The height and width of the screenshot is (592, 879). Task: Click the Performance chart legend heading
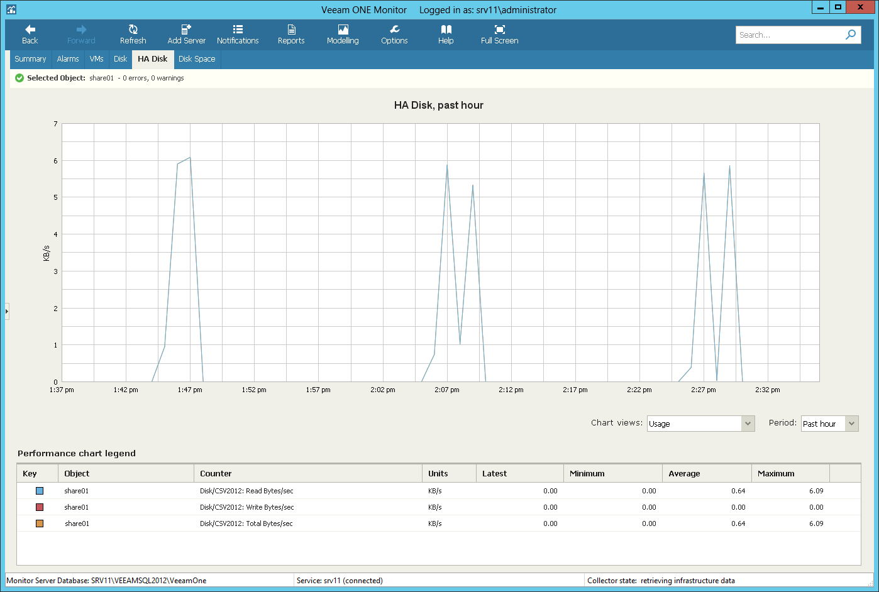(x=77, y=453)
